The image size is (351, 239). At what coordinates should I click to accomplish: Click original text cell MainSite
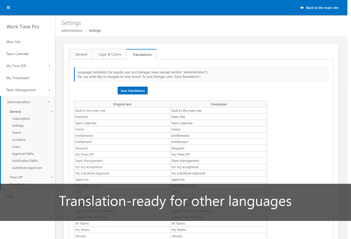[122, 117]
